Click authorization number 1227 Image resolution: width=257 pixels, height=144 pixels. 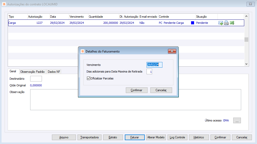tap(39, 23)
